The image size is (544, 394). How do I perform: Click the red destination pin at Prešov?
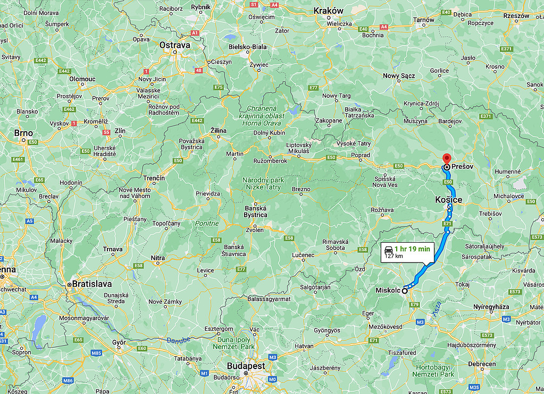(447, 159)
